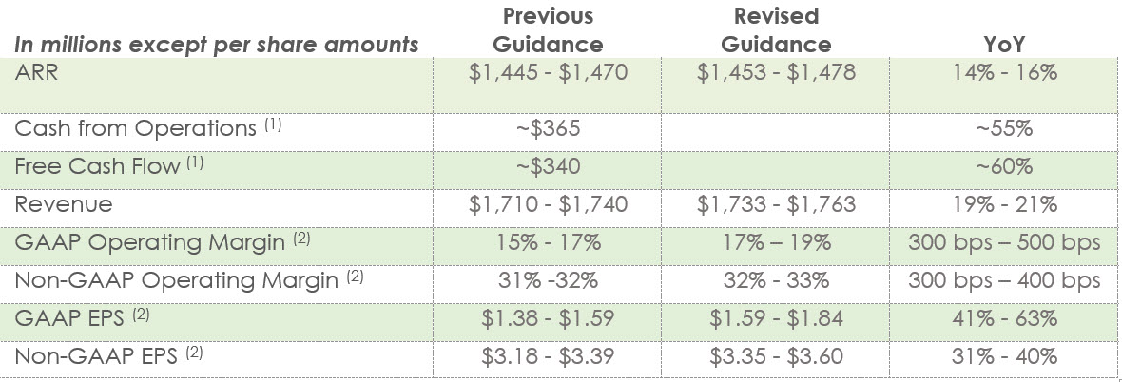
Task: Select the ~60% YoY free cash flow cell
Action: [x=1004, y=166]
